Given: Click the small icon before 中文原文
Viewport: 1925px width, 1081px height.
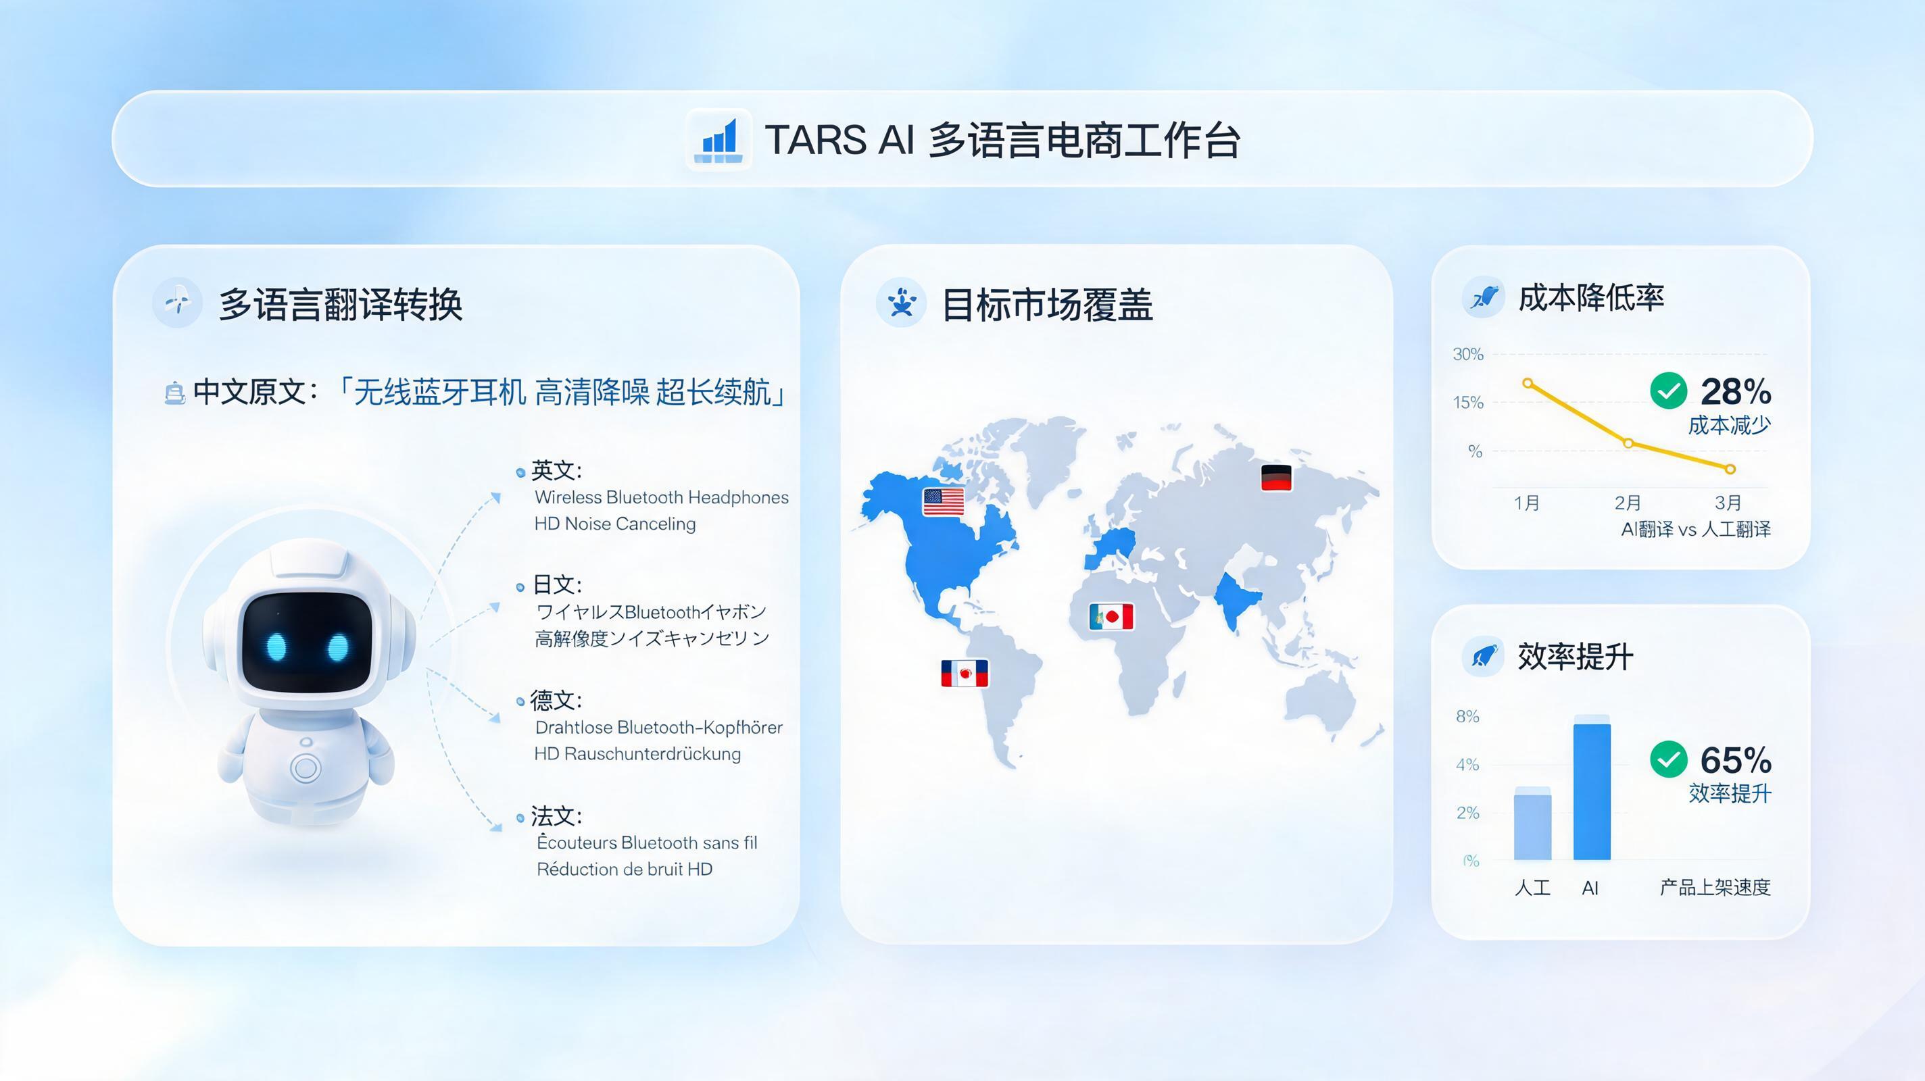Looking at the screenshot, I should tap(175, 393).
